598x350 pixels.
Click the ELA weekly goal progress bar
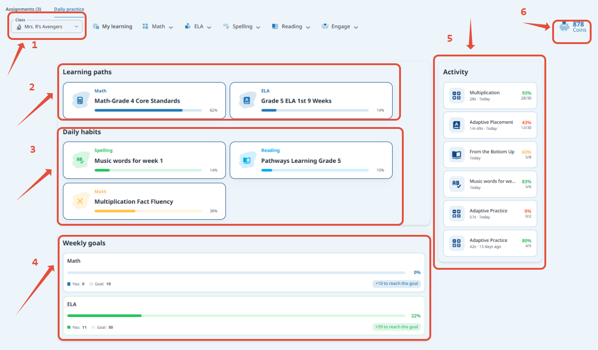tap(236, 316)
